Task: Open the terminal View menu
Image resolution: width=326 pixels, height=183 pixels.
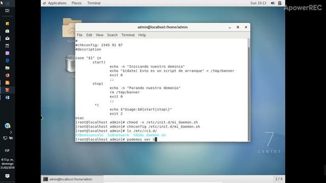Action: (100, 35)
